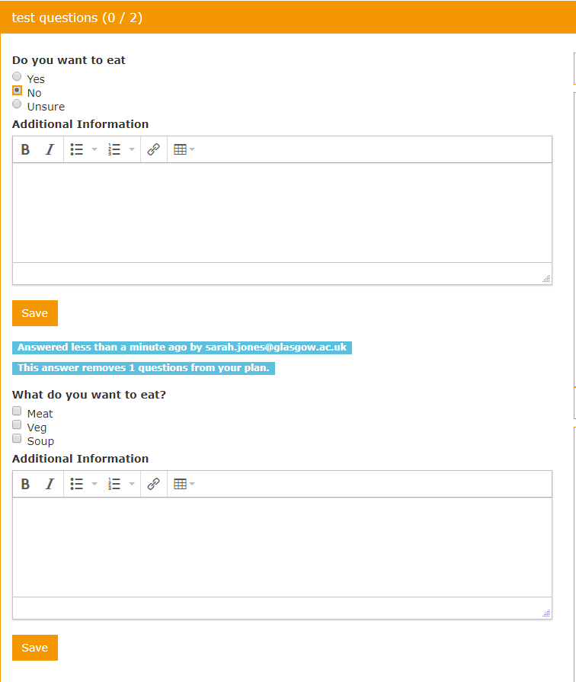Check the Veg checkbox
The image size is (576, 682).
(x=17, y=424)
